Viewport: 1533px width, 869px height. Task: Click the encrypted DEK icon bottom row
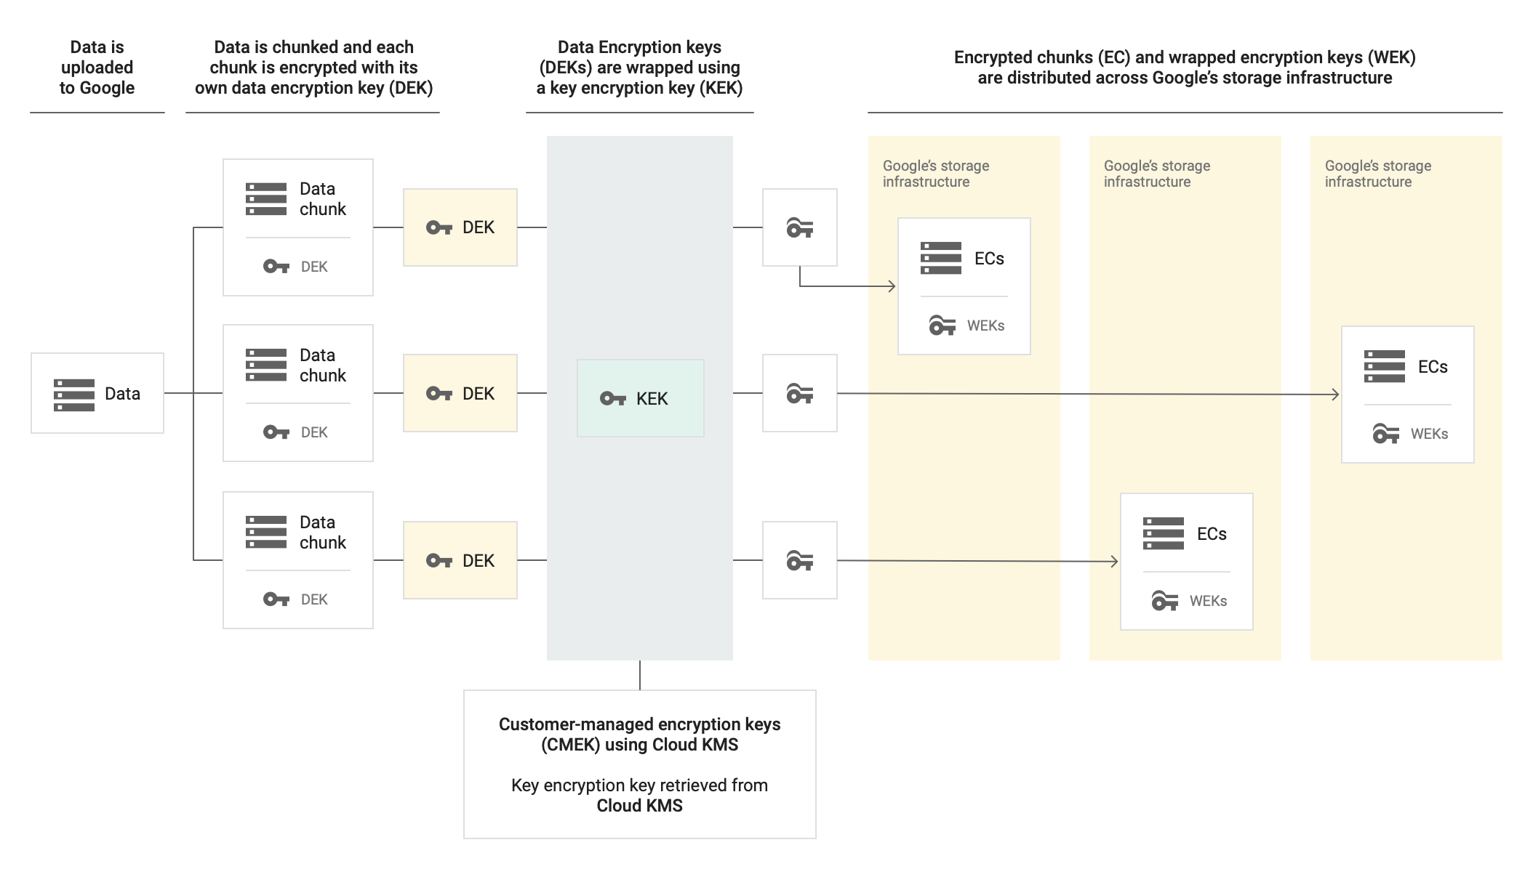coord(796,559)
